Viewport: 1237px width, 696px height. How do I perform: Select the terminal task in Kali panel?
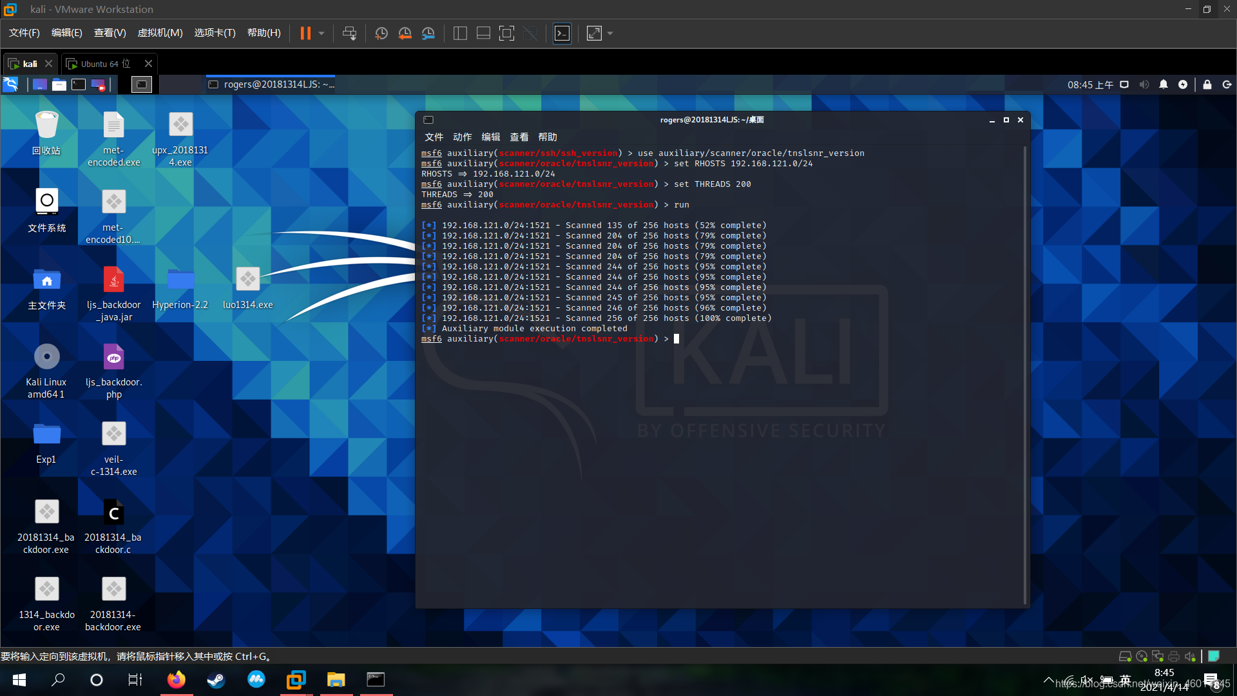point(271,84)
